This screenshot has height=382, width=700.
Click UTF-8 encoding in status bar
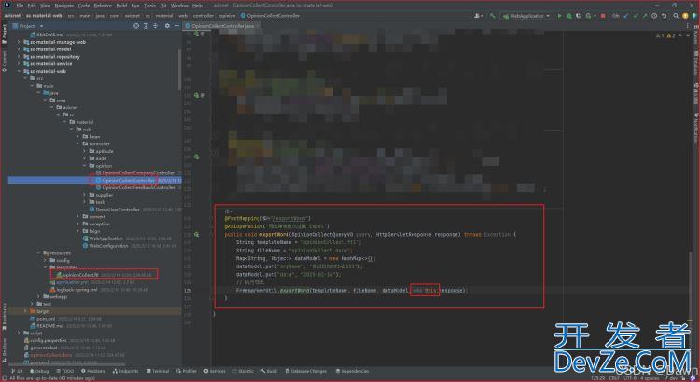click(x=629, y=378)
